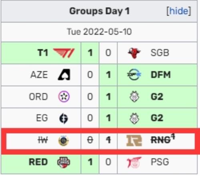Click the Groups Day 1 header title
This screenshot has width=200, height=176.
point(100,11)
